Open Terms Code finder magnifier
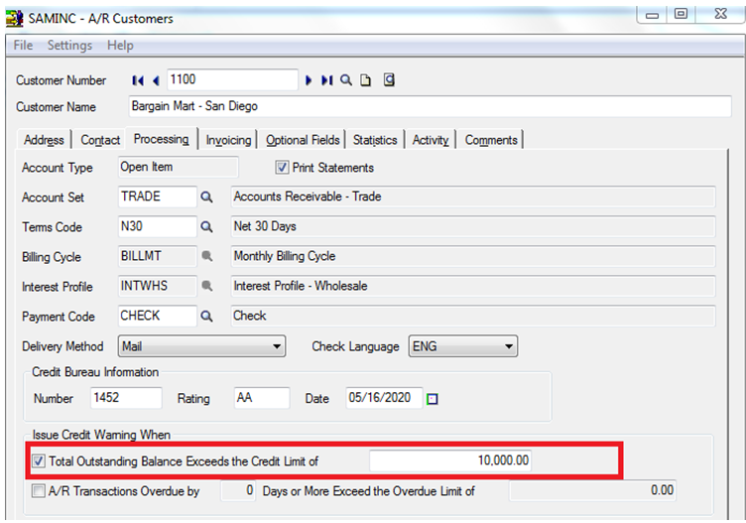746x523 pixels. click(206, 227)
